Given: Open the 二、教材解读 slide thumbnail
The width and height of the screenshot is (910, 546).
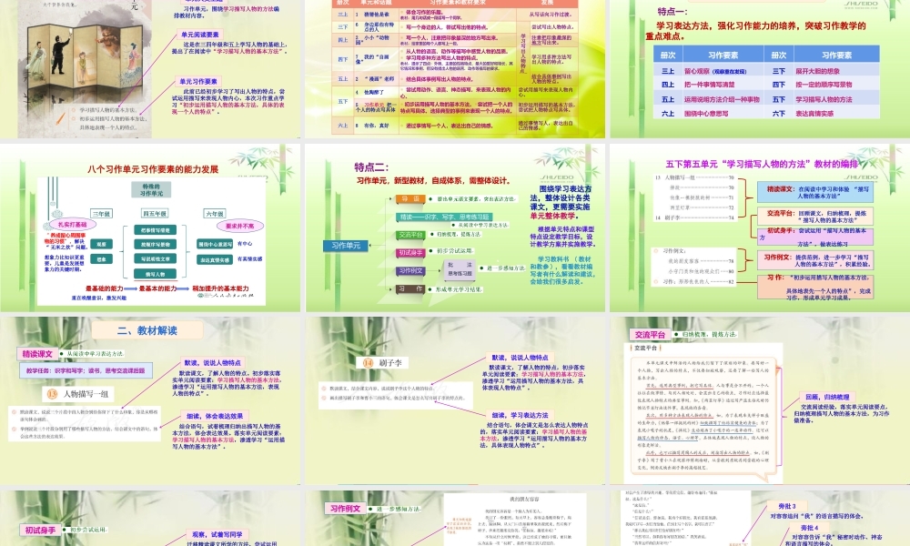Looking at the screenshot, I should tap(150, 401).
